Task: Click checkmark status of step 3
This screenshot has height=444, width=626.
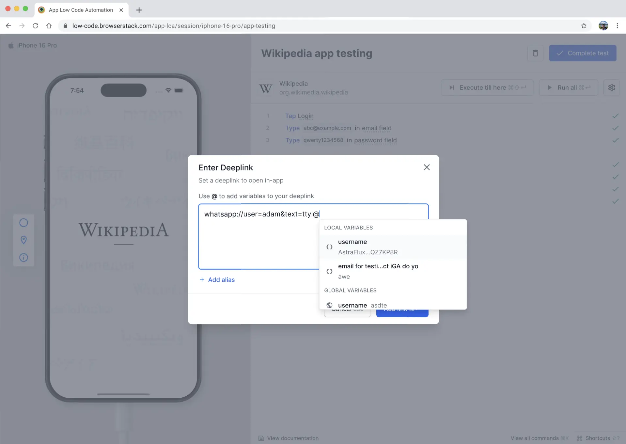Action: [x=615, y=140]
